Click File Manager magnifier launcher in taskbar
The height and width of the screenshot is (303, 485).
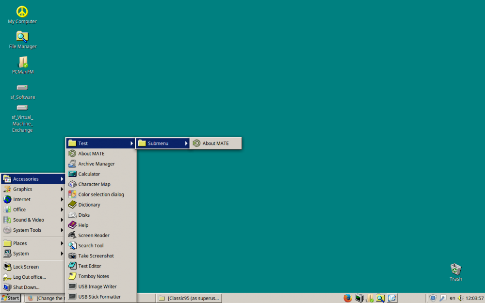(380, 298)
